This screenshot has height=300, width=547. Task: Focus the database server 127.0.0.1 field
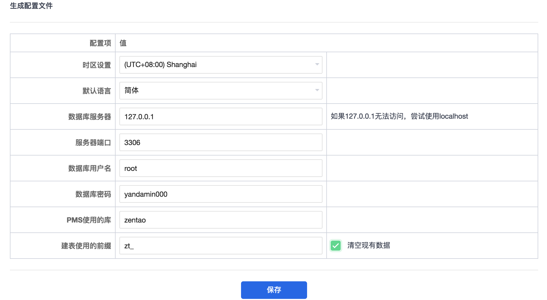point(221,116)
